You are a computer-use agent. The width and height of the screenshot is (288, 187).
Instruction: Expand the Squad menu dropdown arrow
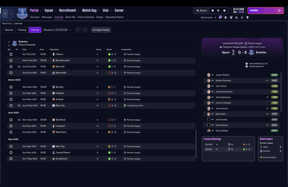pyautogui.click(x=55, y=11)
